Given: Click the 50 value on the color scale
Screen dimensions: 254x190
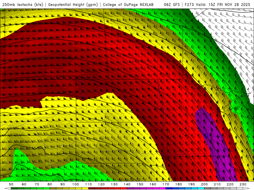Looking at the screenshot, I should [x=11, y=184].
